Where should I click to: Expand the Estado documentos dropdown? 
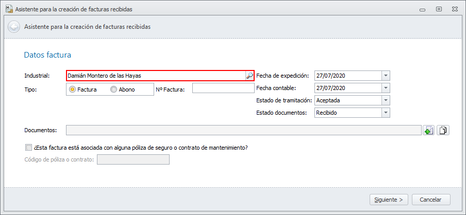pyautogui.click(x=386, y=113)
